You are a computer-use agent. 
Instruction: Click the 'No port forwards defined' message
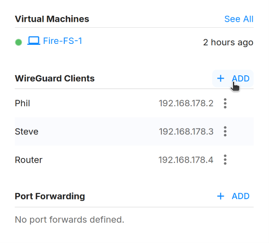click(x=69, y=219)
